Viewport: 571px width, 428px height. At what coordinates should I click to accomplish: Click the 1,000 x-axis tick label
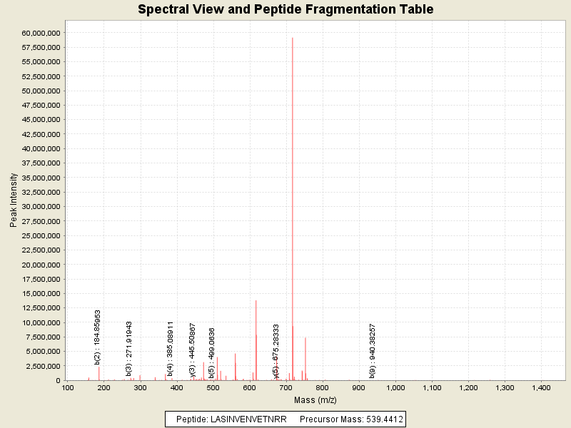pyautogui.click(x=395, y=388)
